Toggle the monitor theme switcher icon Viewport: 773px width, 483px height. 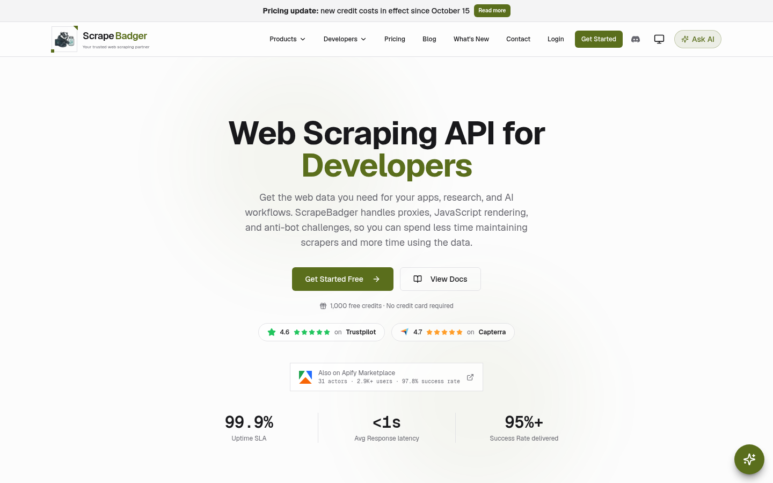pyautogui.click(x=659, y=39)
